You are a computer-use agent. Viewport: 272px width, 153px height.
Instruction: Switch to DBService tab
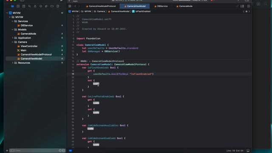pyautogui.click(x=161, y=6)
